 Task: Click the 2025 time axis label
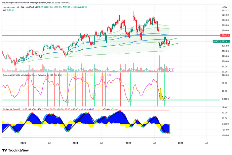(x=128, y=143)
